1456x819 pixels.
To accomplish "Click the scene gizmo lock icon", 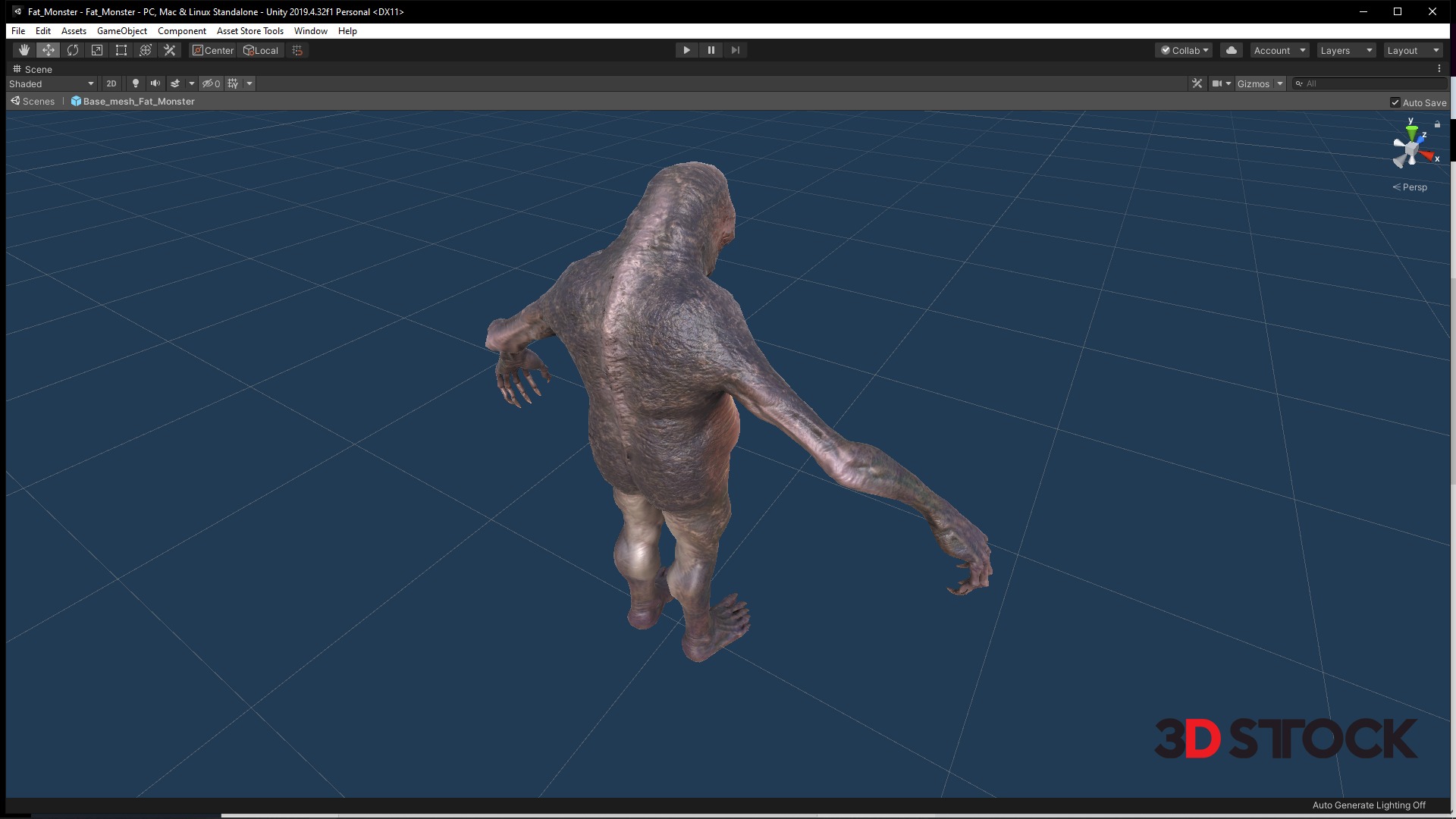I will tap(1437, 124).
